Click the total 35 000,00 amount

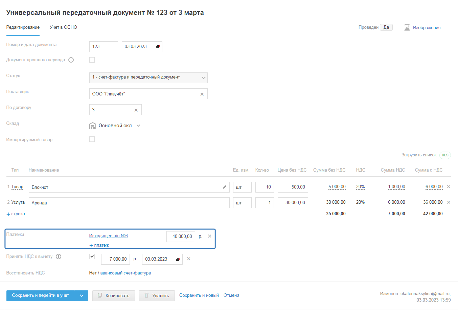(336, 214)
